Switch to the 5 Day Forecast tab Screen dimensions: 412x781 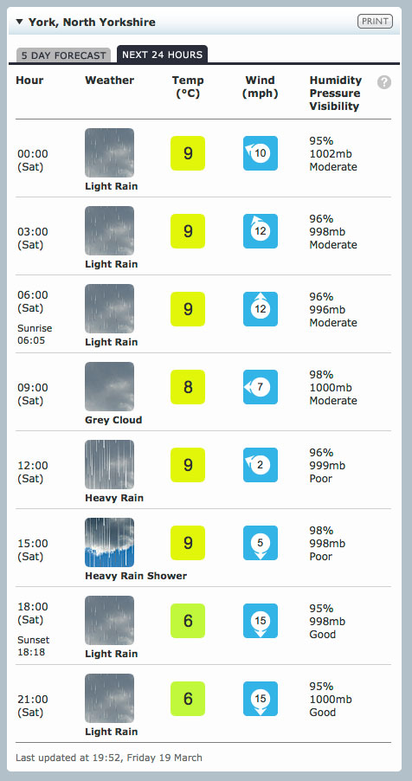click(63, 55)
